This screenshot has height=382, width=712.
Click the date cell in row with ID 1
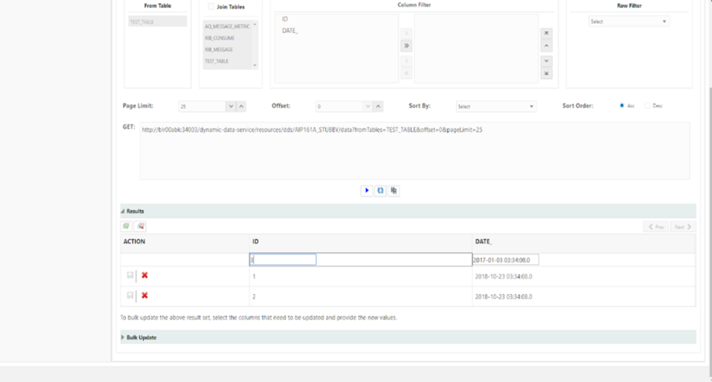coord(584,276)
